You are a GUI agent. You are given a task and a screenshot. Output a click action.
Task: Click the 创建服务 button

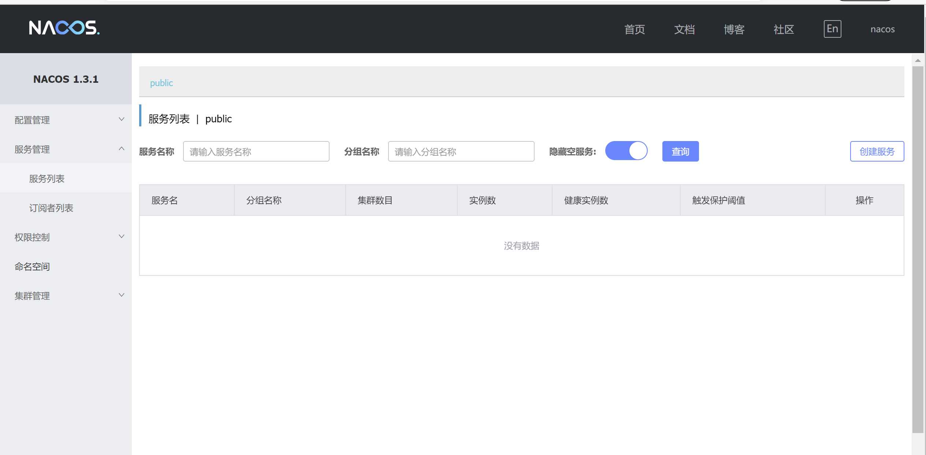point(877,151)
